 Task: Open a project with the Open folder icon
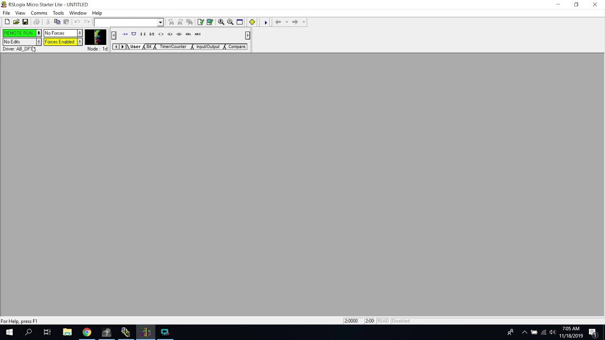coord(16,22)
